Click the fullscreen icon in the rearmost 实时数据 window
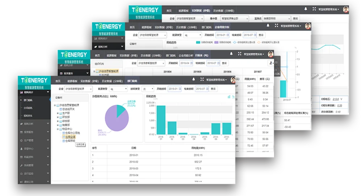This screenshot has height=196, width=362. click(x=314, y=9)
